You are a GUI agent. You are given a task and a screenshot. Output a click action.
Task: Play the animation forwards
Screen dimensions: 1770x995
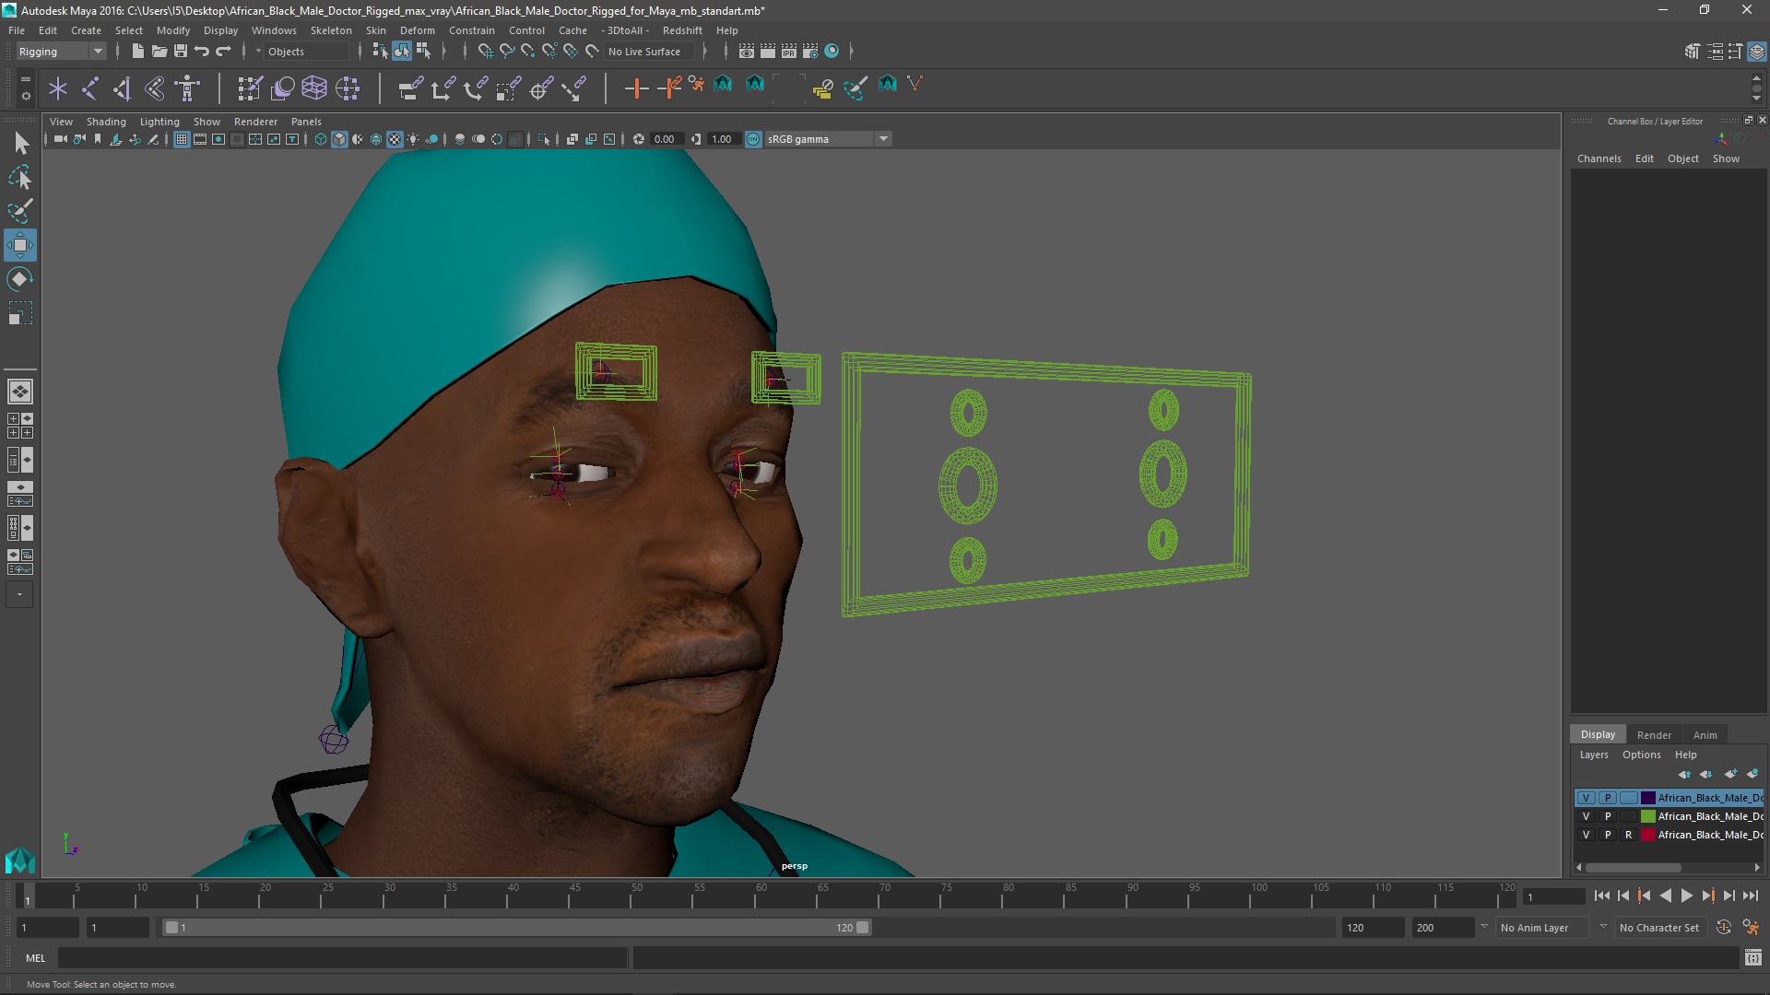[1687, 895]
